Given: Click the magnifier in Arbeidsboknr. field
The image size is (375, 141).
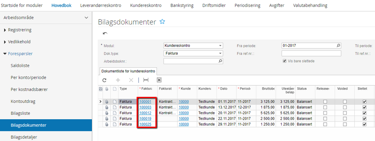Looking at the screenshot, I should [220, 61].
